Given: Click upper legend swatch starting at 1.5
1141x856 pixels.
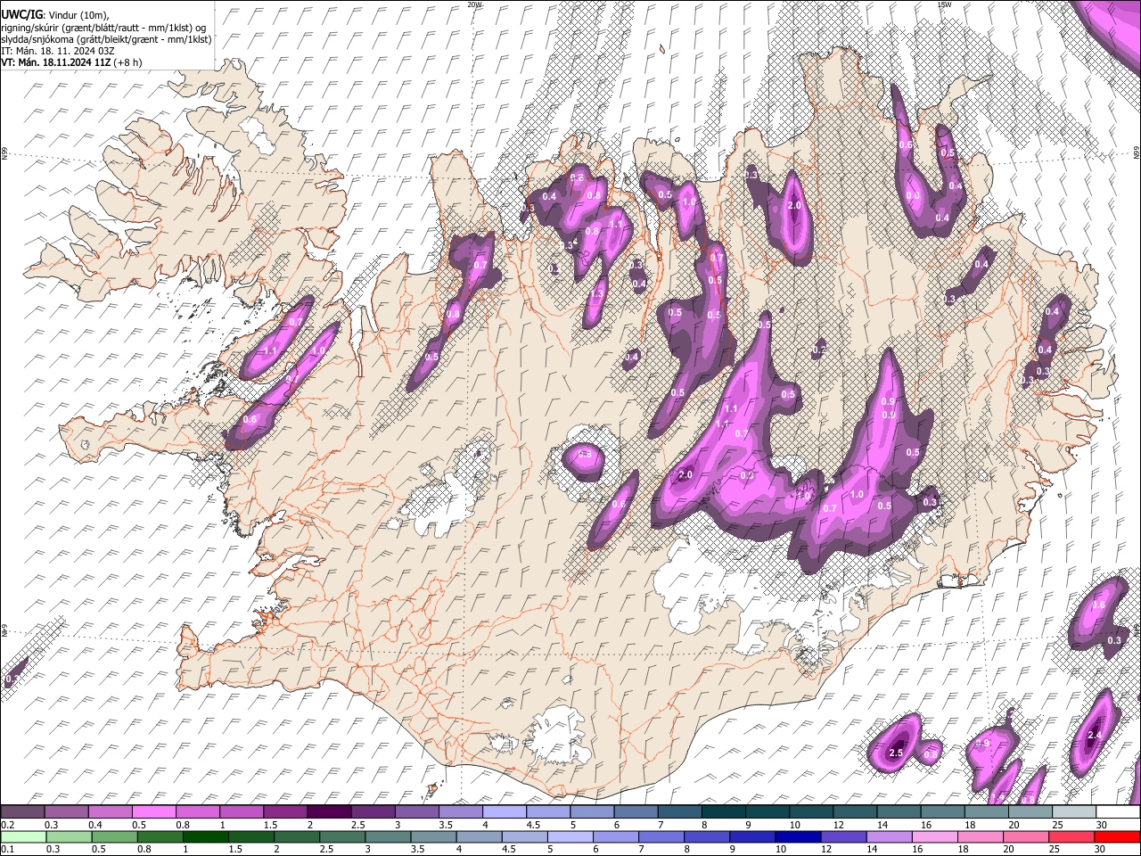Looking at the screenshot, I should click(x=284, y=812).
